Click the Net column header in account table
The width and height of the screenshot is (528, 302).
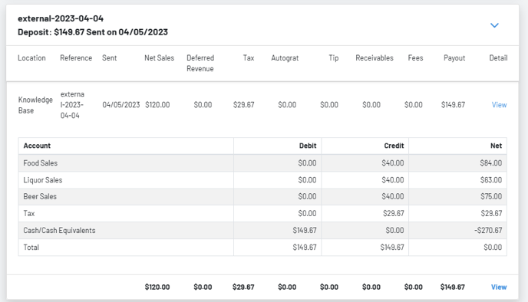click(496, 146)
